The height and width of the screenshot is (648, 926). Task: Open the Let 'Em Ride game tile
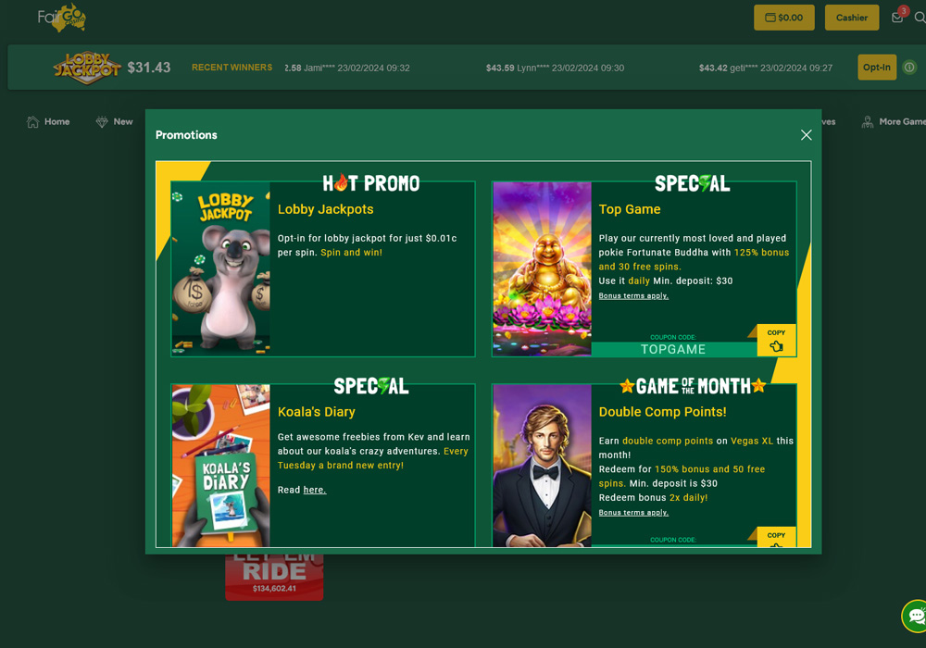274,577
